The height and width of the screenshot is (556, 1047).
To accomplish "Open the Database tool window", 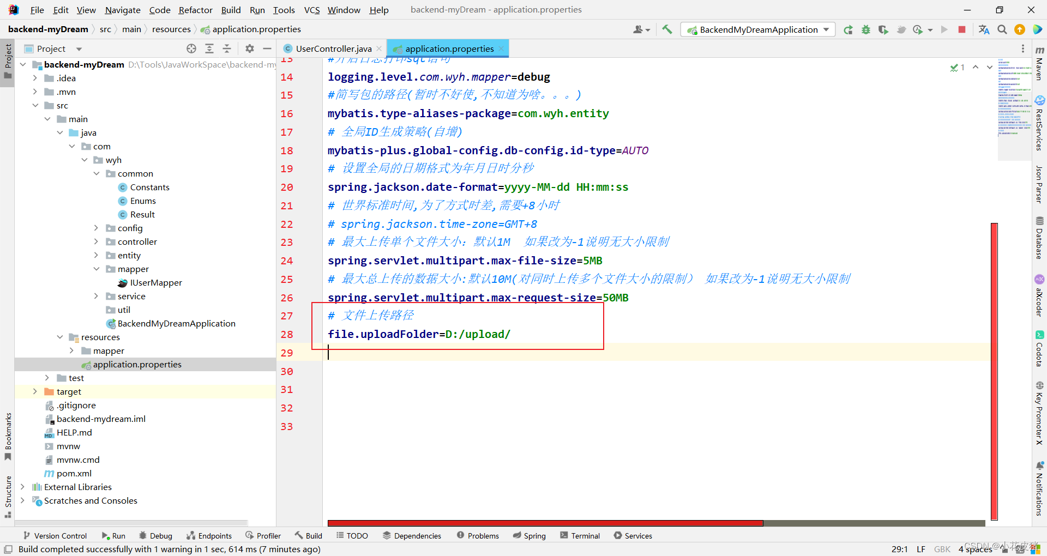I will pos(1039,238).
